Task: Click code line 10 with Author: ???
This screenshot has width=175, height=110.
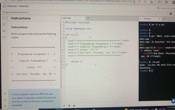Action: [83, 50]
